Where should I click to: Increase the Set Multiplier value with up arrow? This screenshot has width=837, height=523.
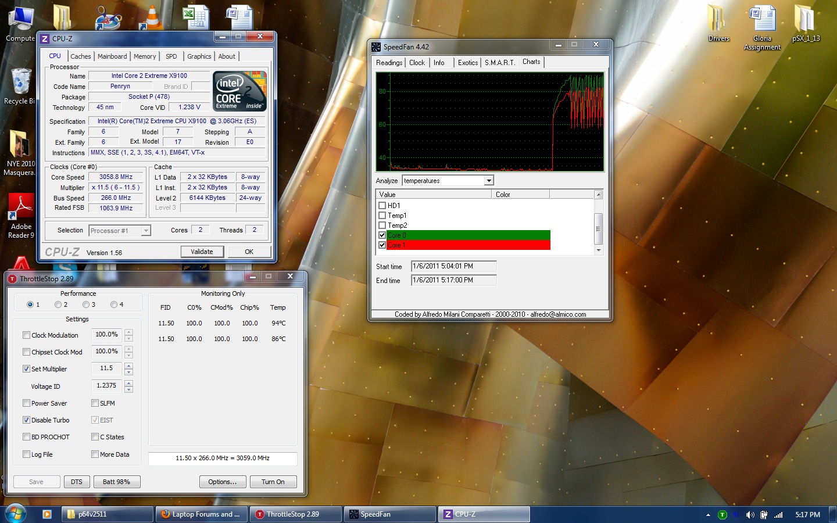tap(129, 366)
